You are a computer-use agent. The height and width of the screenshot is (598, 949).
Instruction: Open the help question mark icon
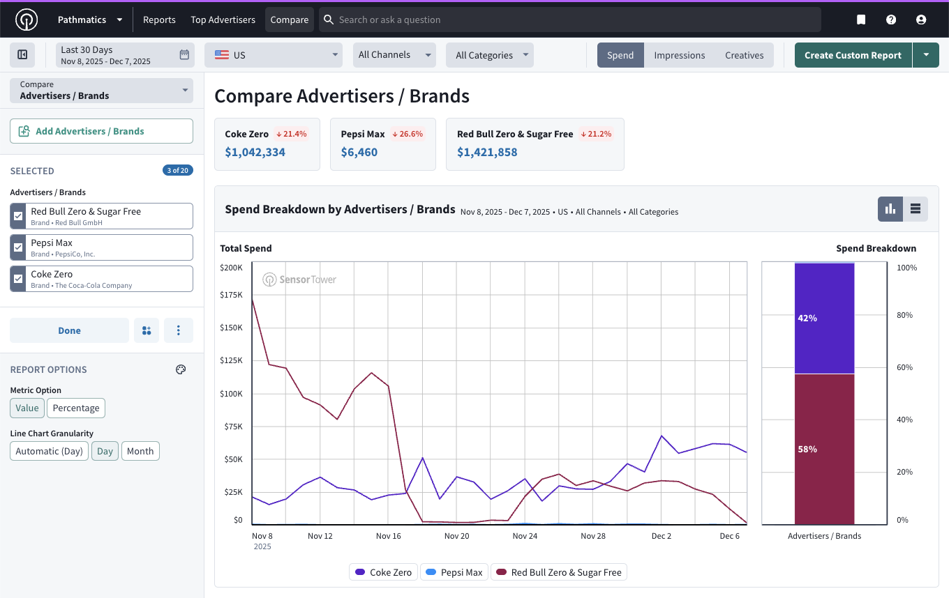pos(891,20)
